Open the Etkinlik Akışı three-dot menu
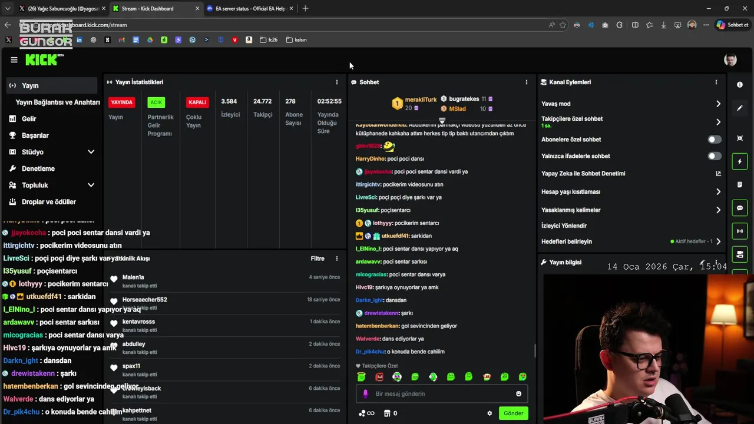754x424 pixels. pyautogui.click(x=337, y=259)
